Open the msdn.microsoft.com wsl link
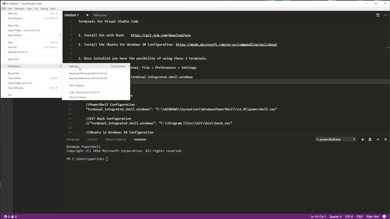 pyautogui.click(x=226, y=44)
